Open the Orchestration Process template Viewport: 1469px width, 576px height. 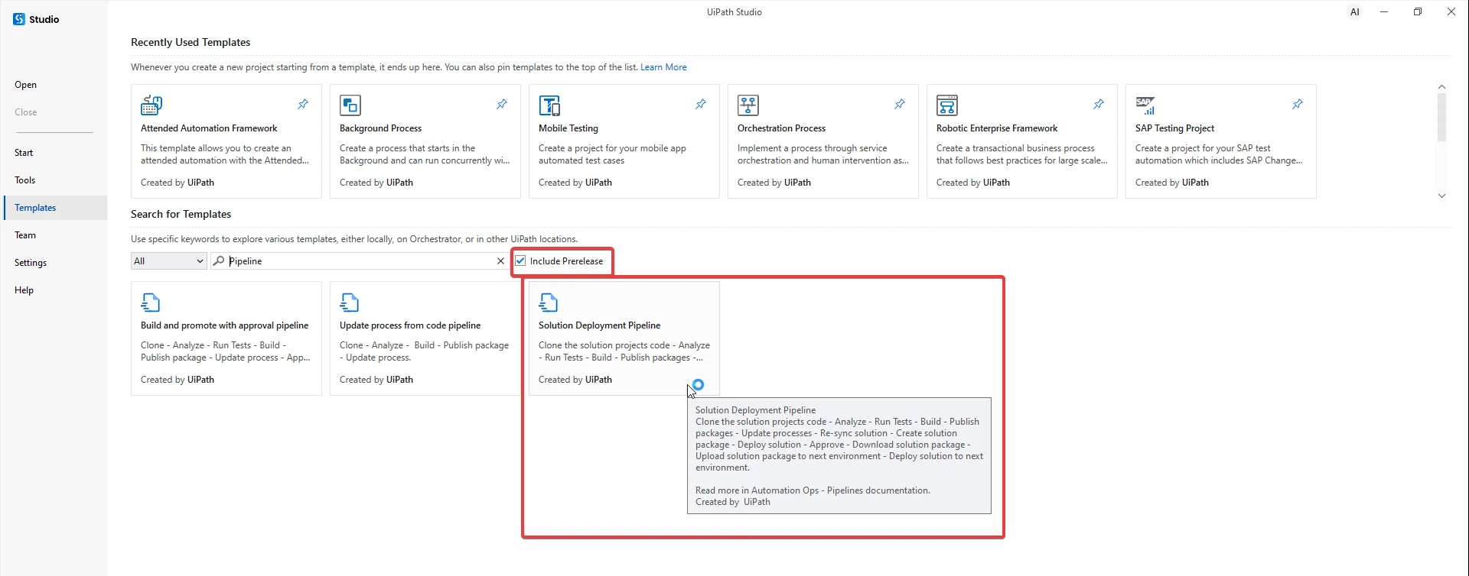823,141
